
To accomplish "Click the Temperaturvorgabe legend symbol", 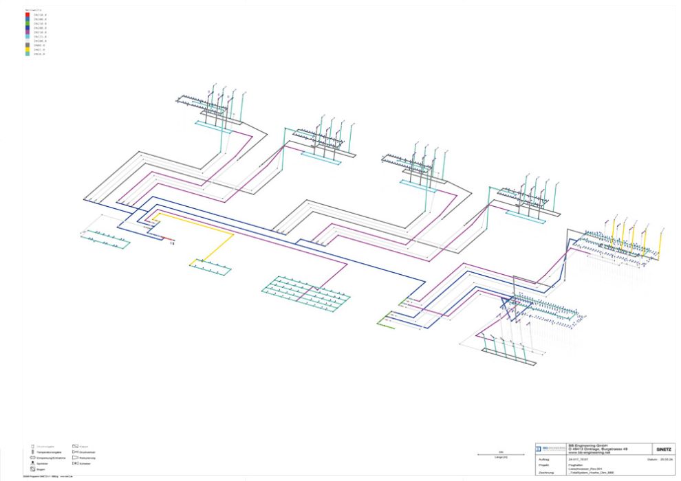I will pos(33,452).
